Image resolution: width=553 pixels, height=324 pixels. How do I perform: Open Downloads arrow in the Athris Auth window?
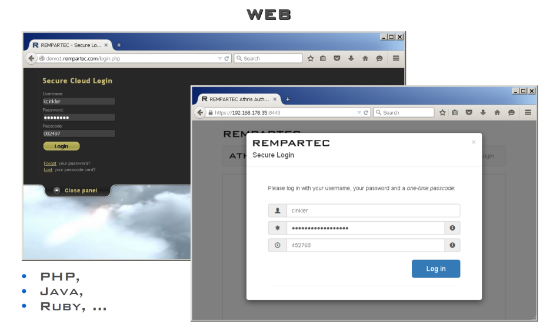[x=483, y=112]
